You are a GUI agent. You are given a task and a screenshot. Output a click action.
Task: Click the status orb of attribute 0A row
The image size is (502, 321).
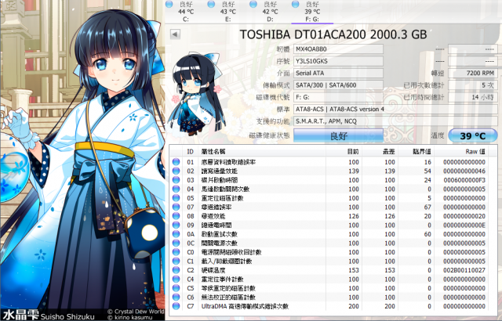(x=176, y=234)
